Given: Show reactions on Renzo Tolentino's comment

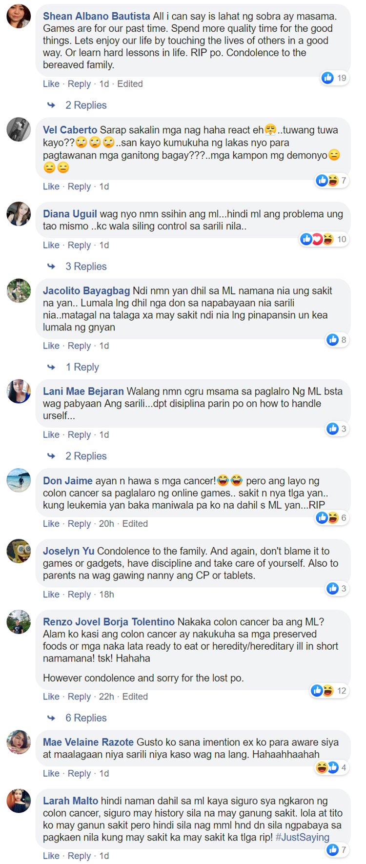Looking at the screenshot, I should tap(329, 691).
